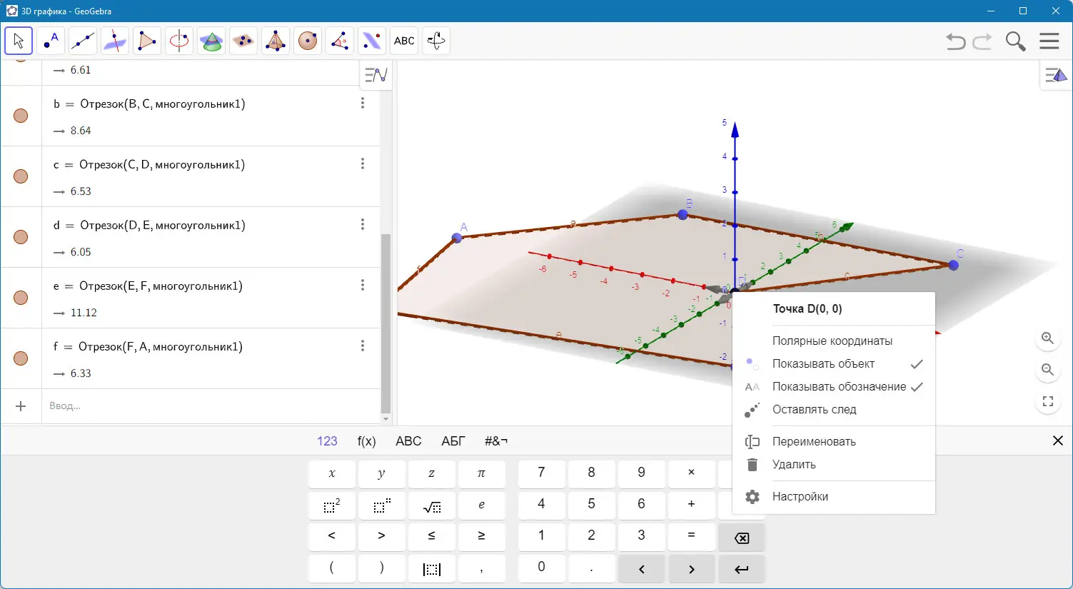This screenshot has height=589, width=1073.
Task: Choose the Cone solids tool
Action: 211,41
